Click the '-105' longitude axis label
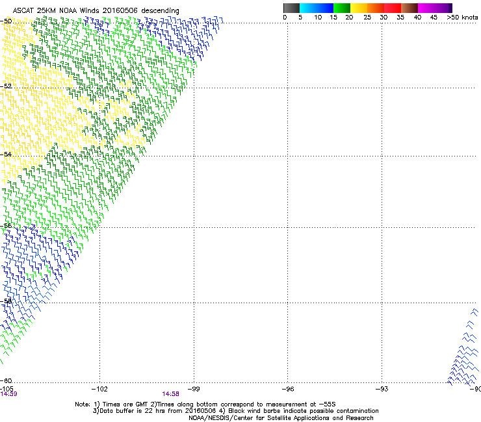This screenshot has width=481, height=422. [x=6, y=389]
